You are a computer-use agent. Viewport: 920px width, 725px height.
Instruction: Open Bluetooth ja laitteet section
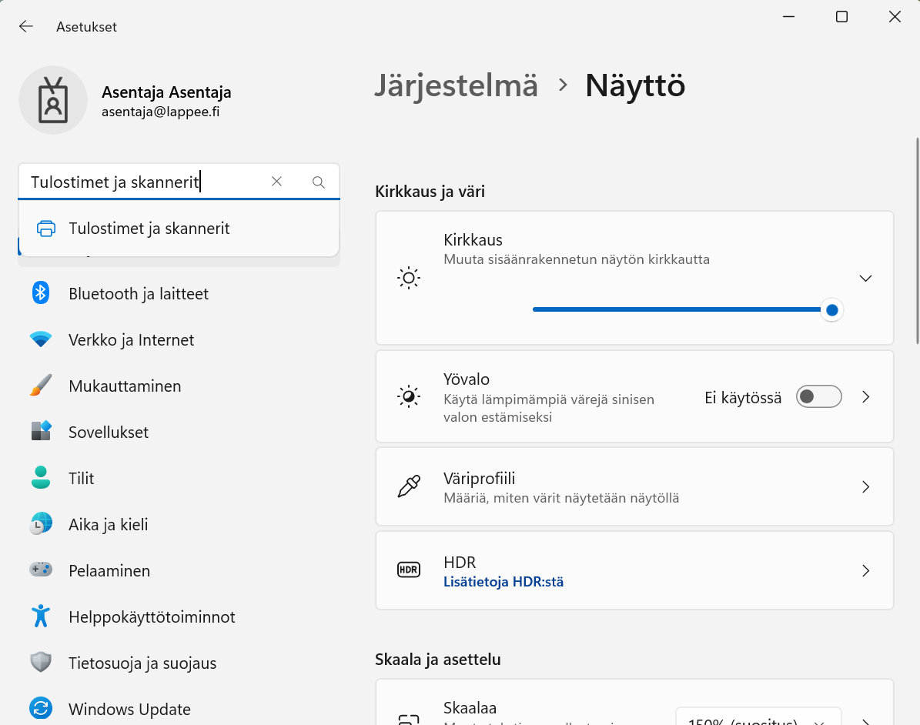(x=179, y=293)
